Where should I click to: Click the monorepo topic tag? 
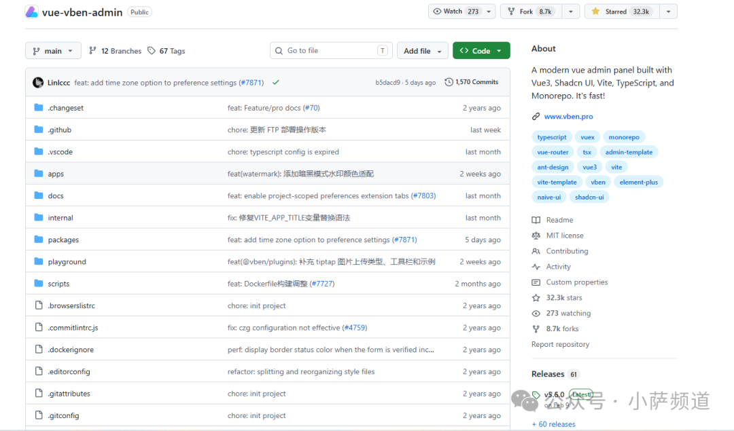point(623,137)
